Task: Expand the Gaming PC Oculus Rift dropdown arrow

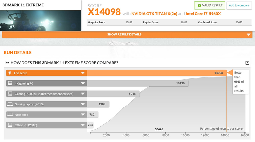Action: pyautogui.click(x=83, y=94)
